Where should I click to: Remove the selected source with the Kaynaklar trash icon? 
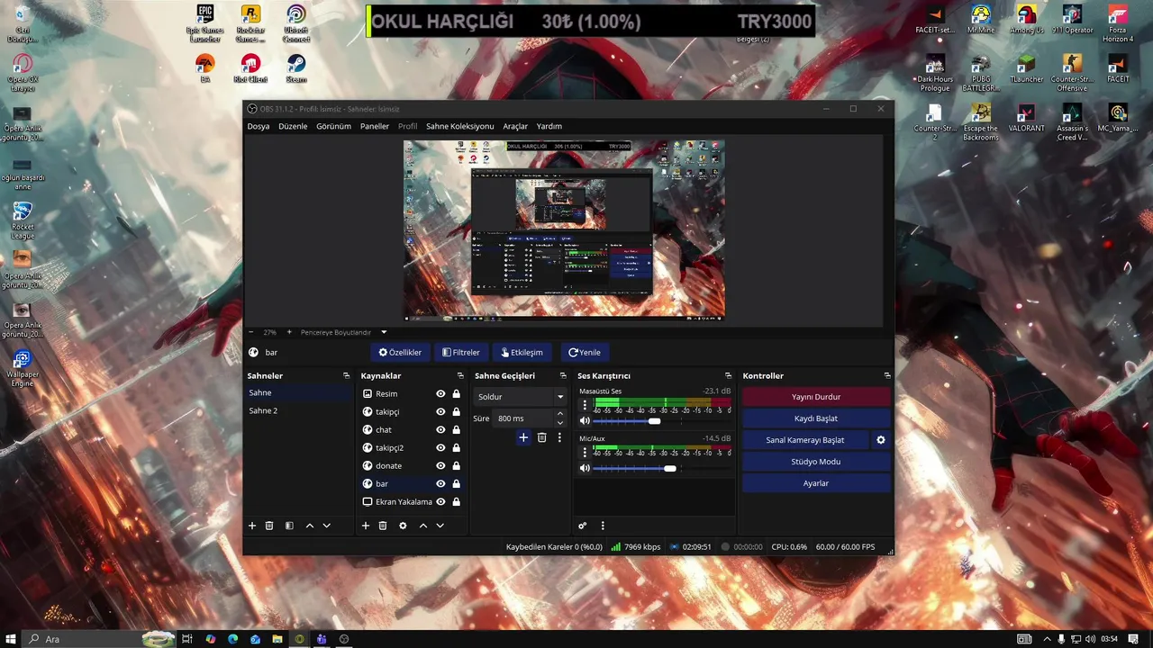(x=383, y=526)
